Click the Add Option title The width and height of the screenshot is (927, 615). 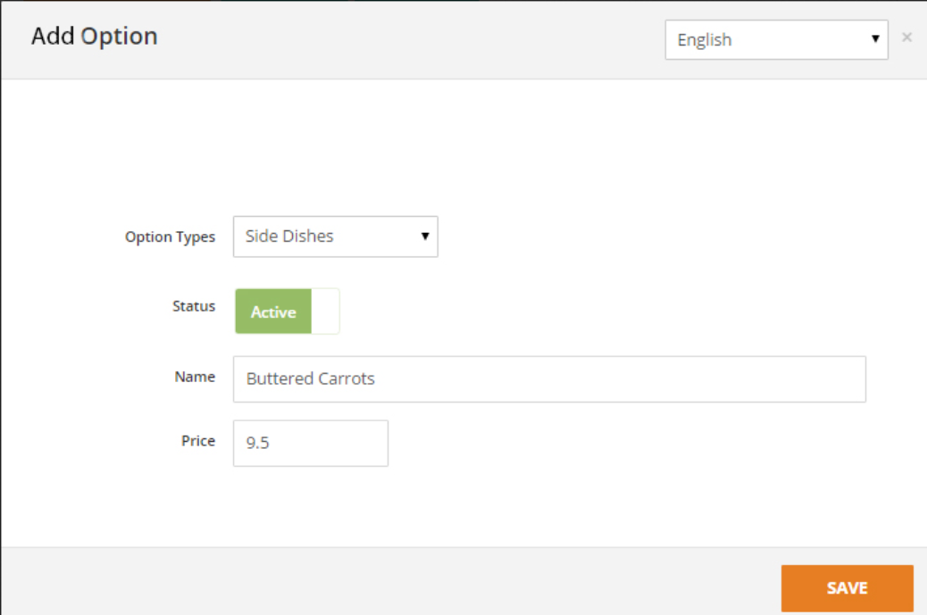[x=94, y=37]
